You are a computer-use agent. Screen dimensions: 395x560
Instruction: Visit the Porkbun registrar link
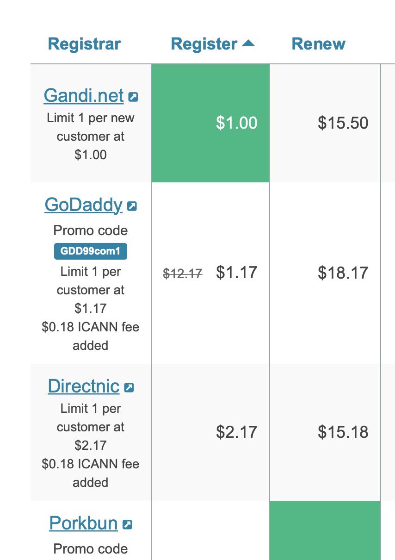[x=84, y=523]
